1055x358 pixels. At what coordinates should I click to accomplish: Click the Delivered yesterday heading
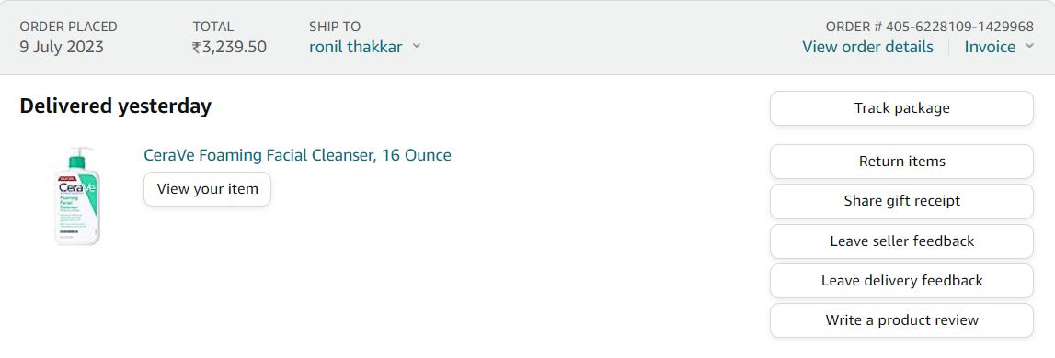pos(116,106)
